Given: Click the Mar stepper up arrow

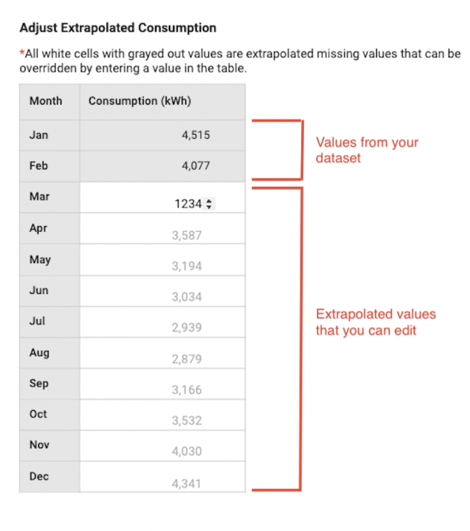Looking at the screenshot, I should [x=209, y=201].
